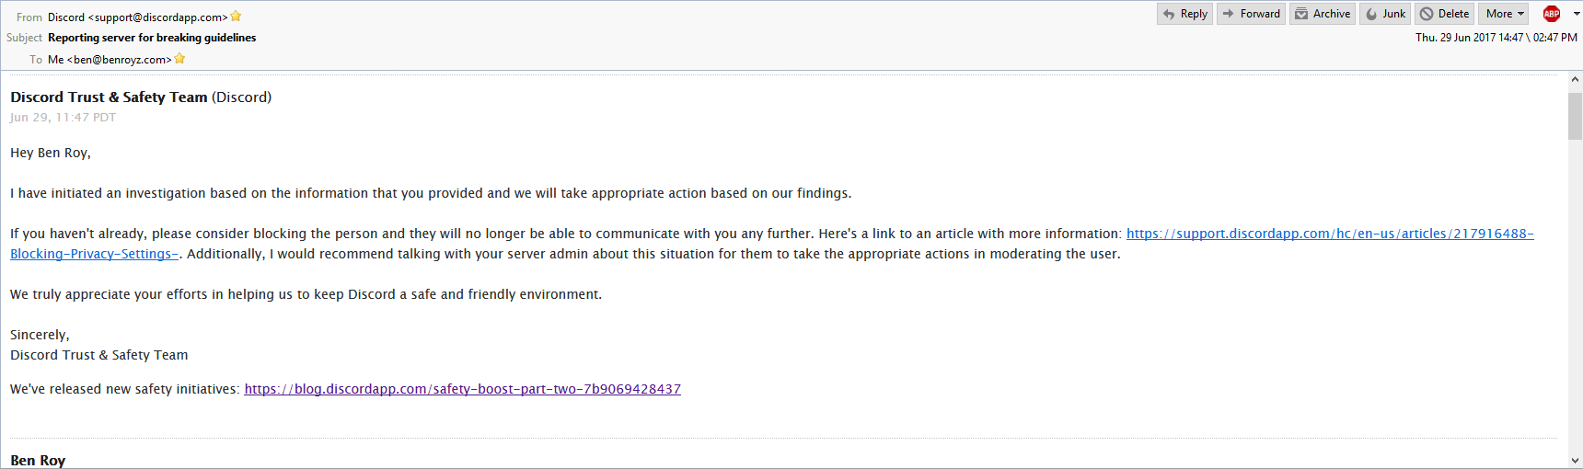1583x469 pixels.
Task: Open the Blocking-Privacy-Settings support article link
Action: (1329, 234)
